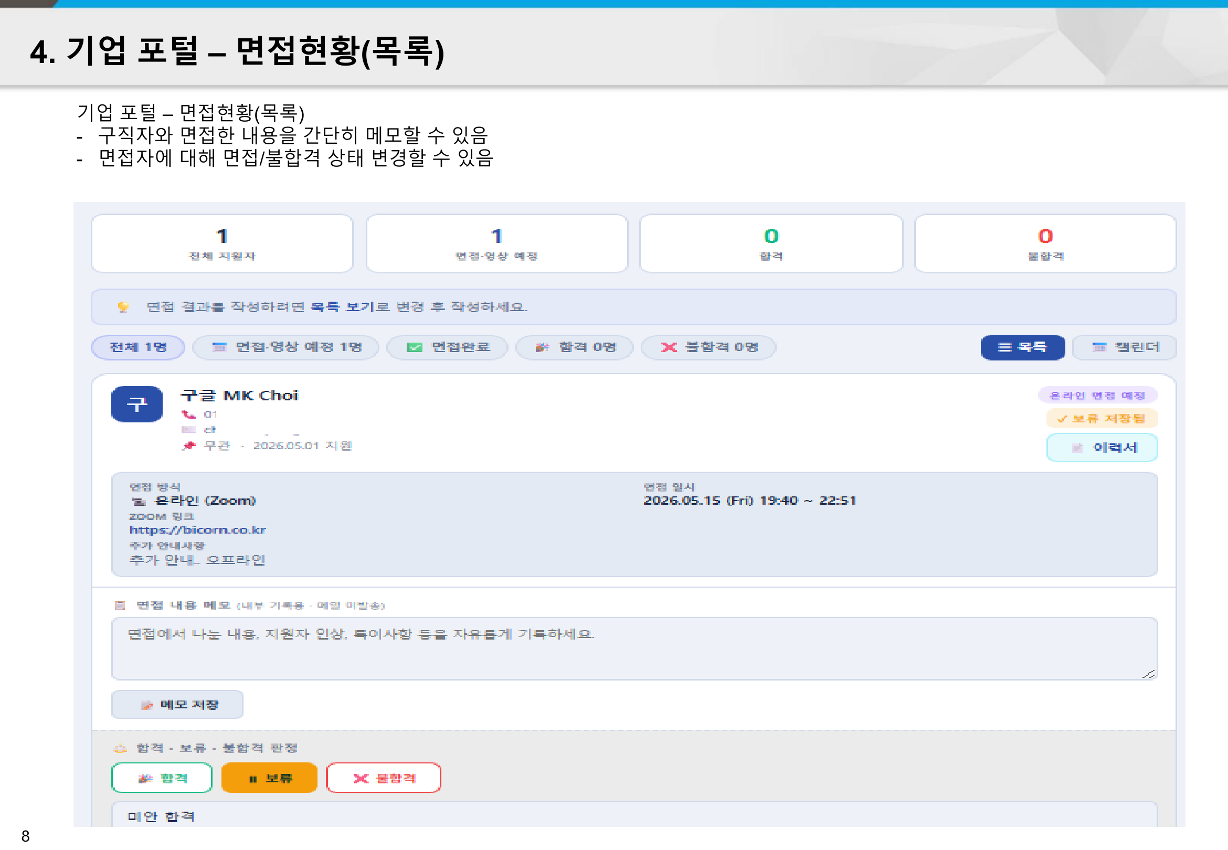Screen dimensions: 1228x850
Task: Mark applicant as 불합격
Action: (384, 778)
